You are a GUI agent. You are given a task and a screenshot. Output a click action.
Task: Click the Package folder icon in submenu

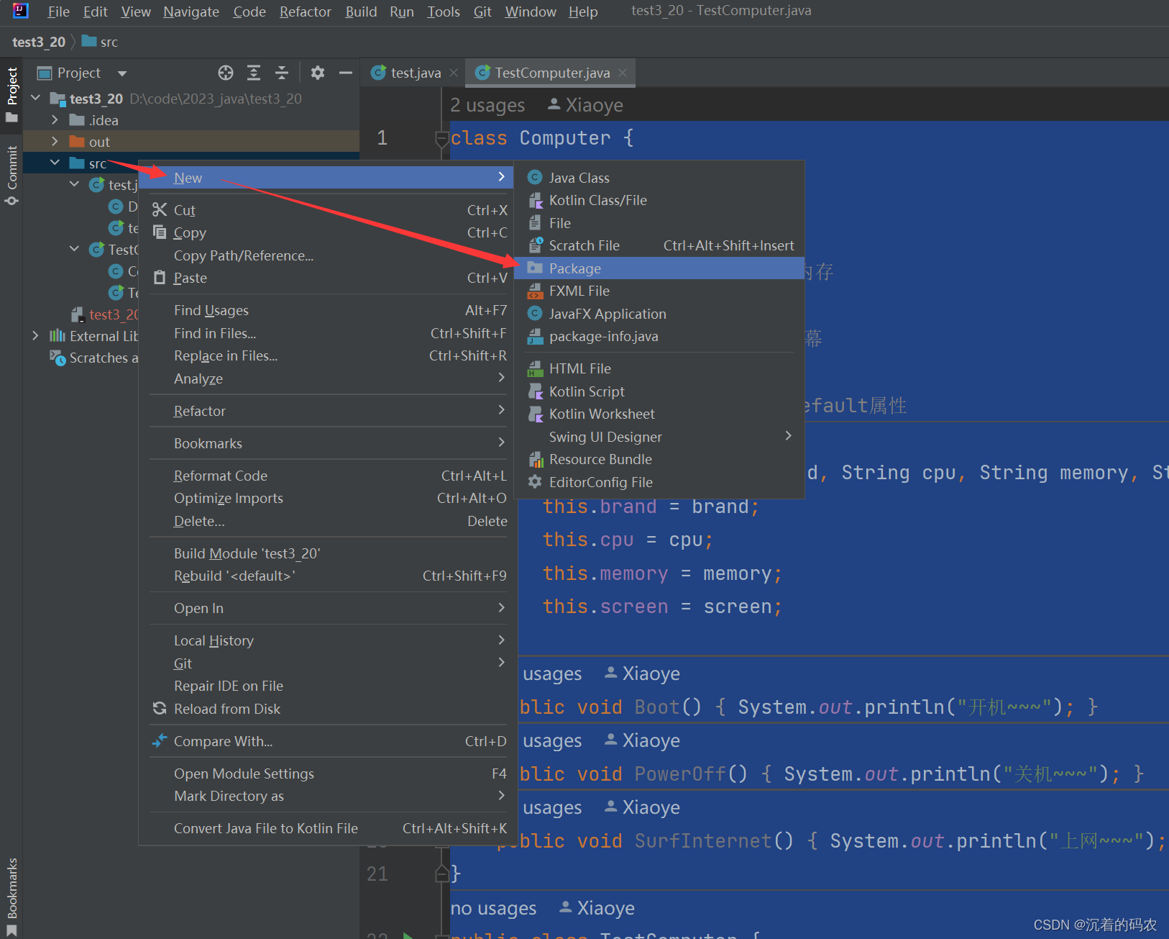[535, 268]
